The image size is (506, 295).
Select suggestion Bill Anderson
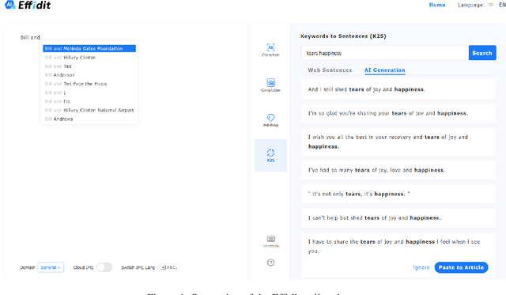(x=89, y=75)
